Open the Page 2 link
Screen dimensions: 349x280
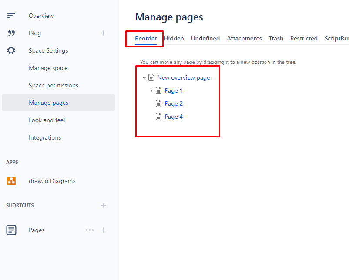[x=174, y=103]
